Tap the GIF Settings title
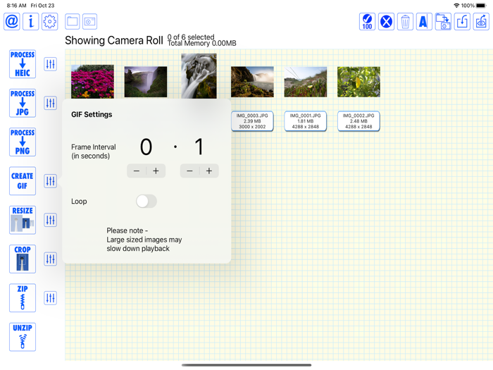Viewport: 493px width, 370px height. pos(92,114)
